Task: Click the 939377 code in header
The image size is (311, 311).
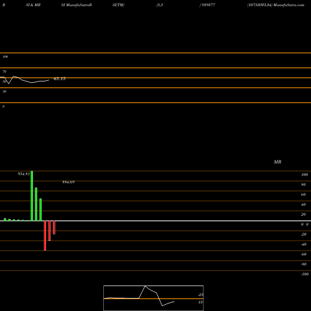Action: (207, 5)
